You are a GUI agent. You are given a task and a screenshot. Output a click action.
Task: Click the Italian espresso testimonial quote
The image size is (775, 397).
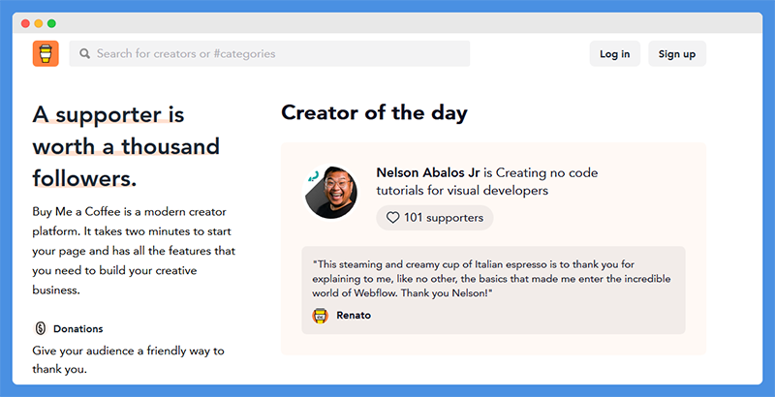[x=491, y=279]
